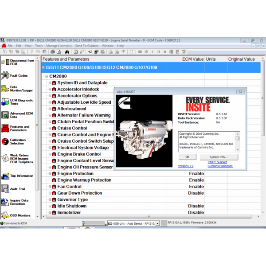Viewport: 266px width, 266px height.
Task: Click the Print toolbar icon
Action: pos(53,52)
